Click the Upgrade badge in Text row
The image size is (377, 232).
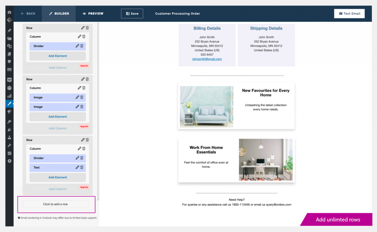click(84, 187)
